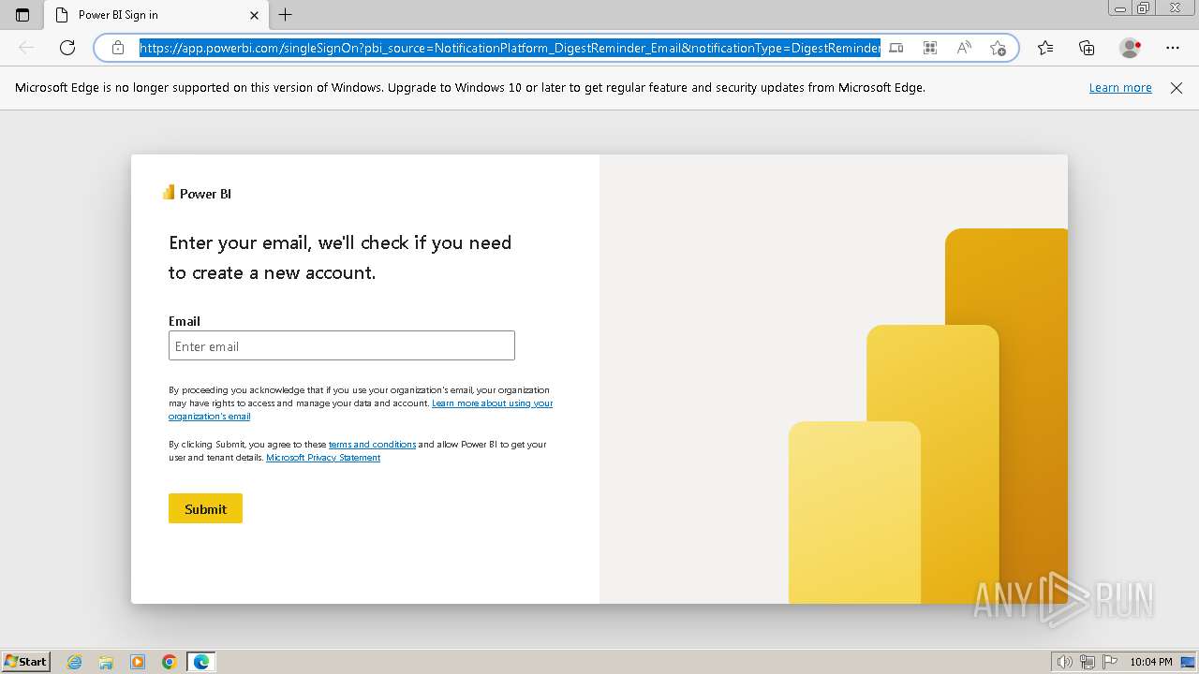Screen dimensions: 1199x674
Task: Close the Power BI Sign in tab
Action: click(x=255, y=15)
